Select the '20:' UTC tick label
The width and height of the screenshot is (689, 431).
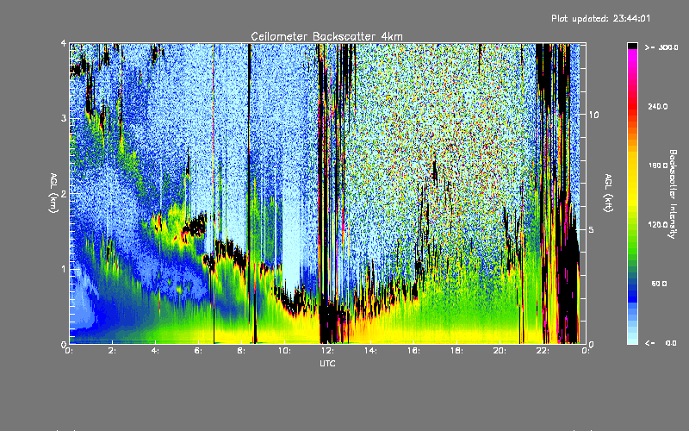(x=500, y=351)
